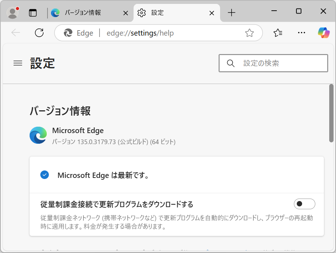Click the search magnifier in 設定の検索
This screenshot has width=336, height=253.
(230, 63)
